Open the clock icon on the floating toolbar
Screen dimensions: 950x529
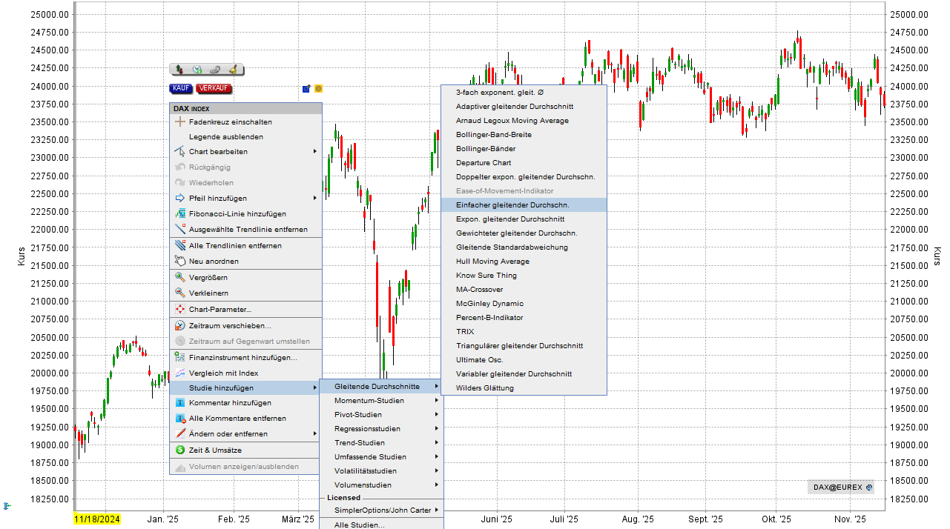[197, 69]
